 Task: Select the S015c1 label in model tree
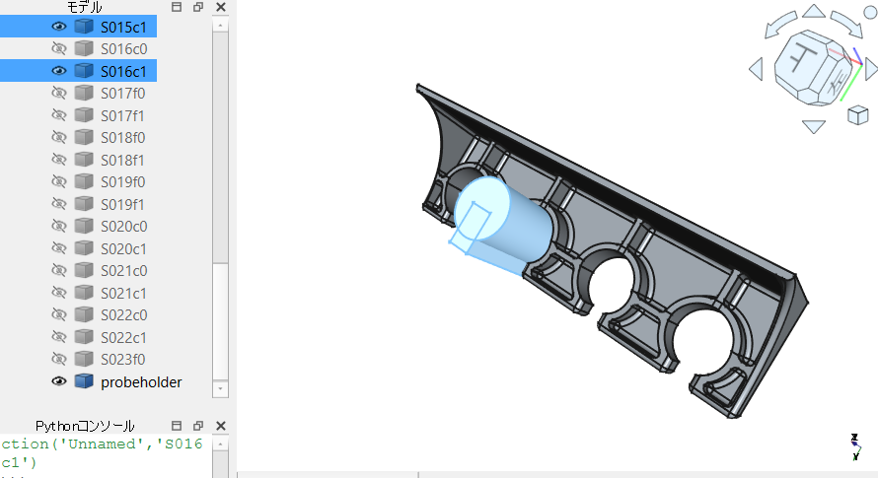coord(123,27)
